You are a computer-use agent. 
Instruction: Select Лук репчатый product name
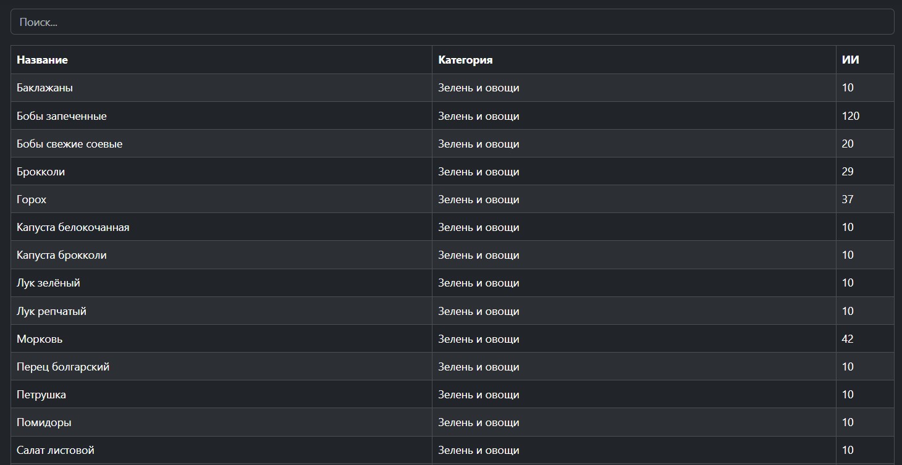click(x=51, y=311)
